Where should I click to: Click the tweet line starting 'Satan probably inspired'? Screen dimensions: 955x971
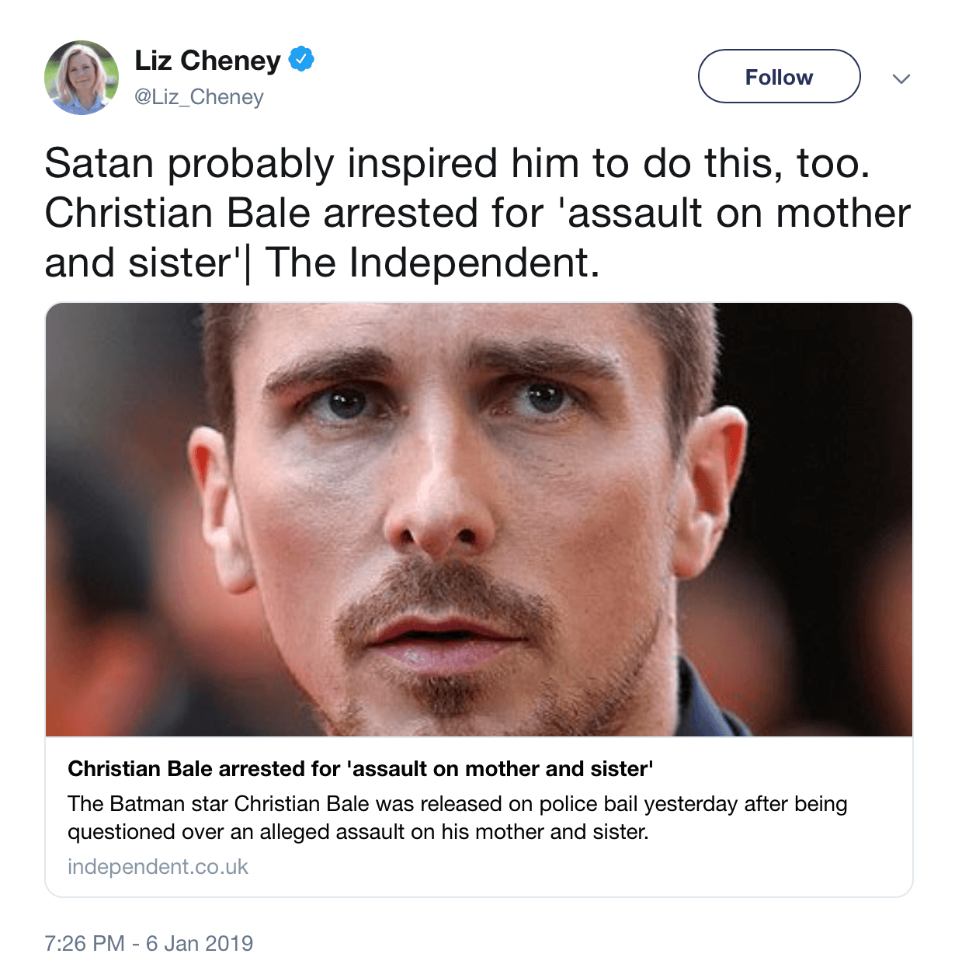pos(457,164)
